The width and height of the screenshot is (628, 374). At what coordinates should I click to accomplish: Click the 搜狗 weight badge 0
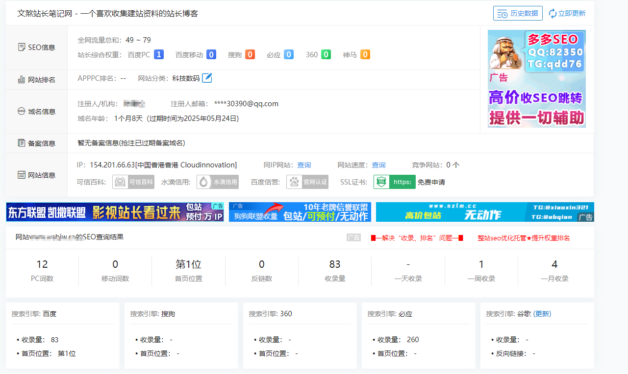tap(250, 54)
